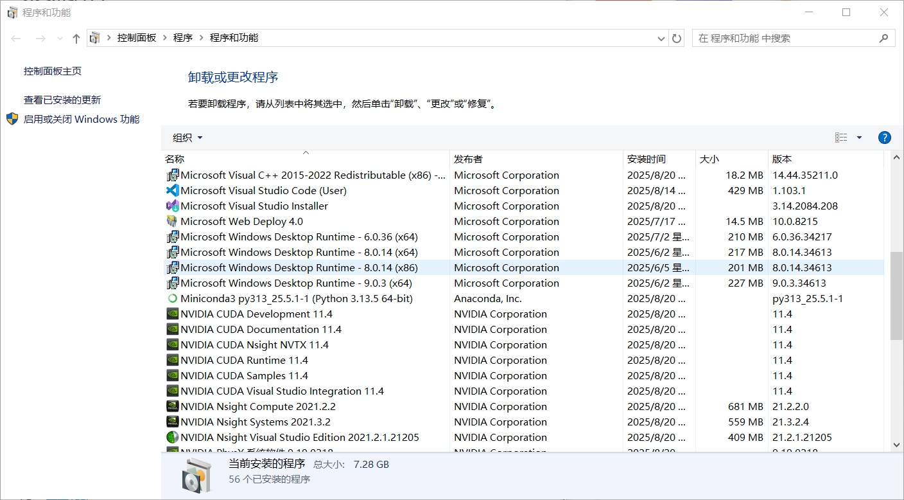This screenshot has height=500, width=904.
Task: Click the Desktop Runtime 8.0.14 (x86) icon
Action: coord(172,267)
